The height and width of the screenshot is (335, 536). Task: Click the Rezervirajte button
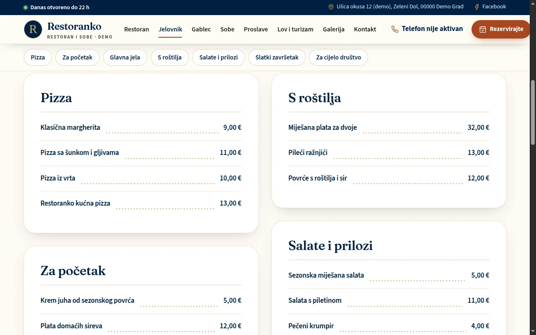click(x=501, y=29)
